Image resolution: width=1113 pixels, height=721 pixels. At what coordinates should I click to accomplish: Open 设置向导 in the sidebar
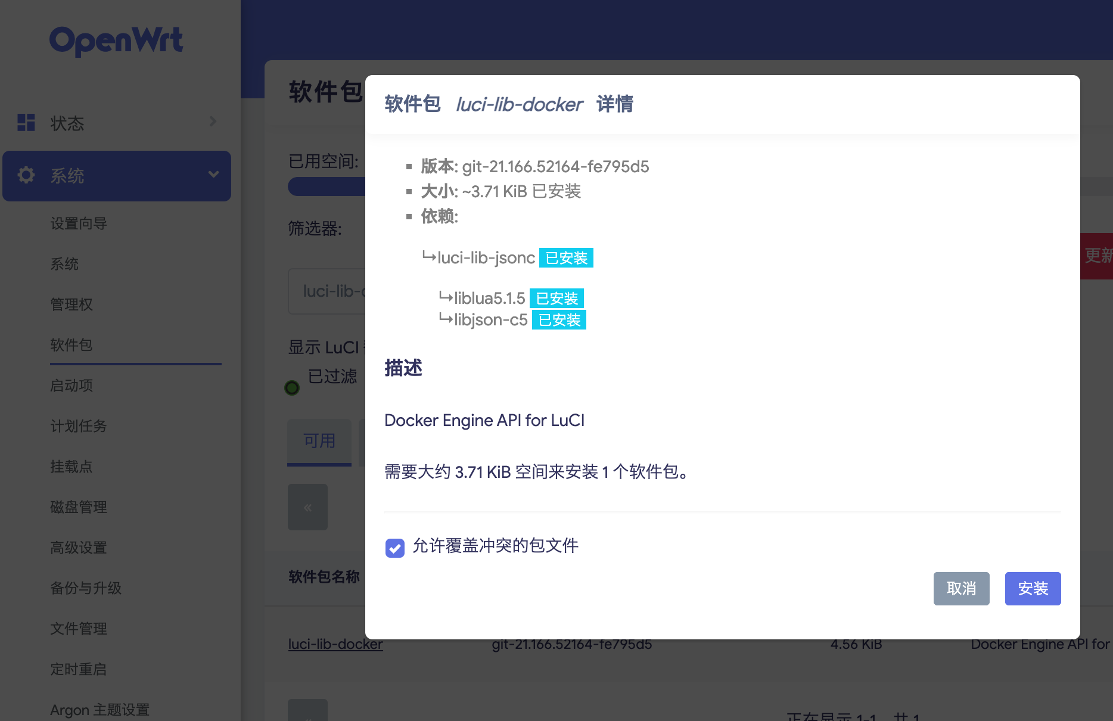click(x=79, y=223)
